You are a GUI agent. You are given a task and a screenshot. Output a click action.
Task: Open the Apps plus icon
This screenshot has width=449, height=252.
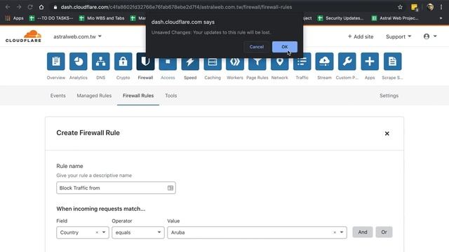(x=370, y=62)
